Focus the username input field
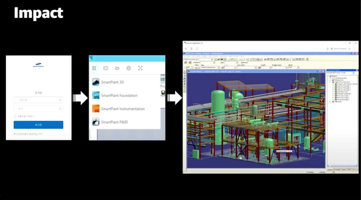Viewport: 361px width, 200px height. [x=38, y=100]
